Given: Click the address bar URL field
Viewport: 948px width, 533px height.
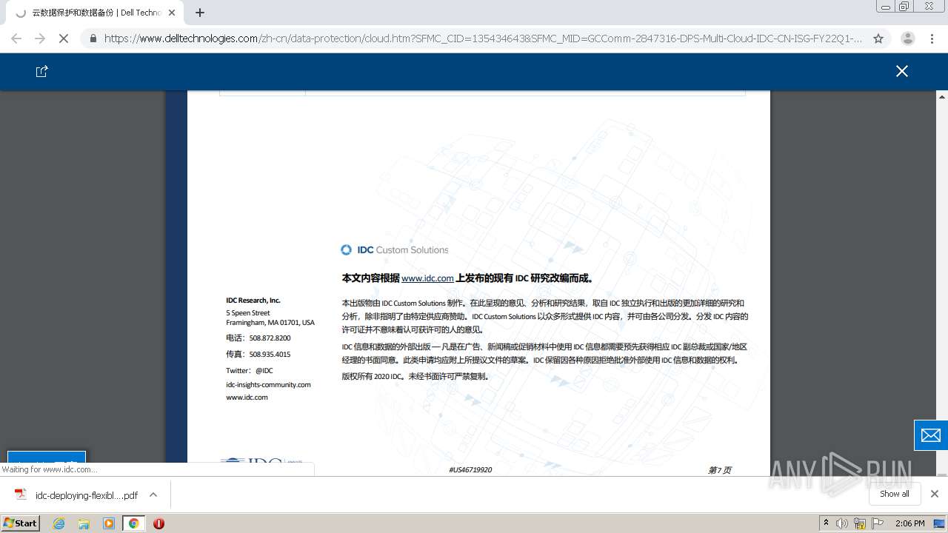Looking at the screenshot, I should pos(483,38).
